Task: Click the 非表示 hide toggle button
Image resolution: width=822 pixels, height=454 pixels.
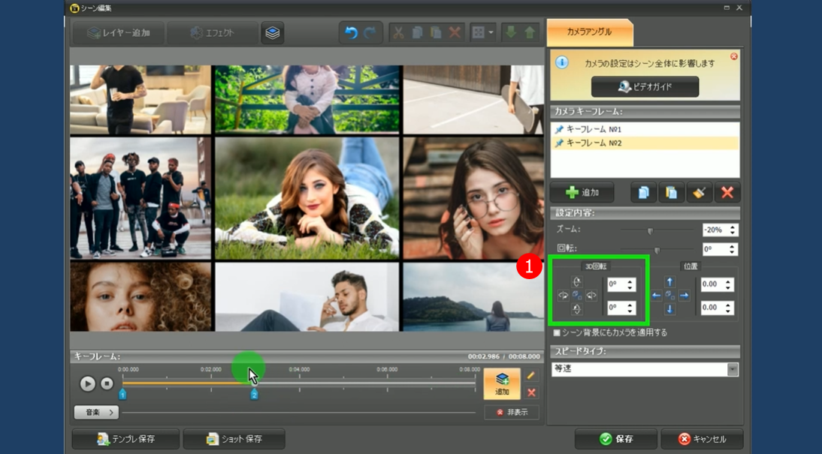Action: click(512, 412)
